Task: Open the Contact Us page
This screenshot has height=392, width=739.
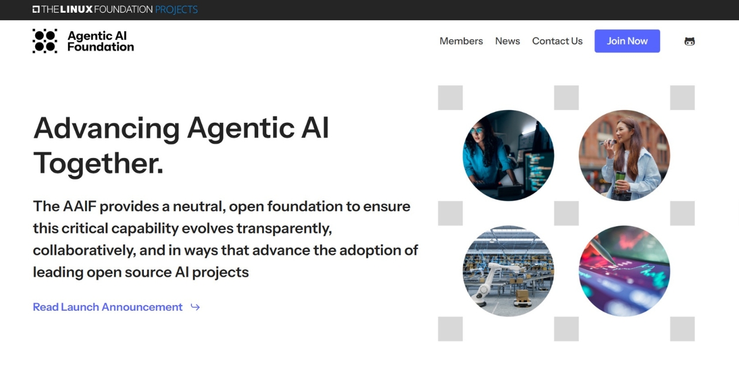Action: [x=557, y=41]
